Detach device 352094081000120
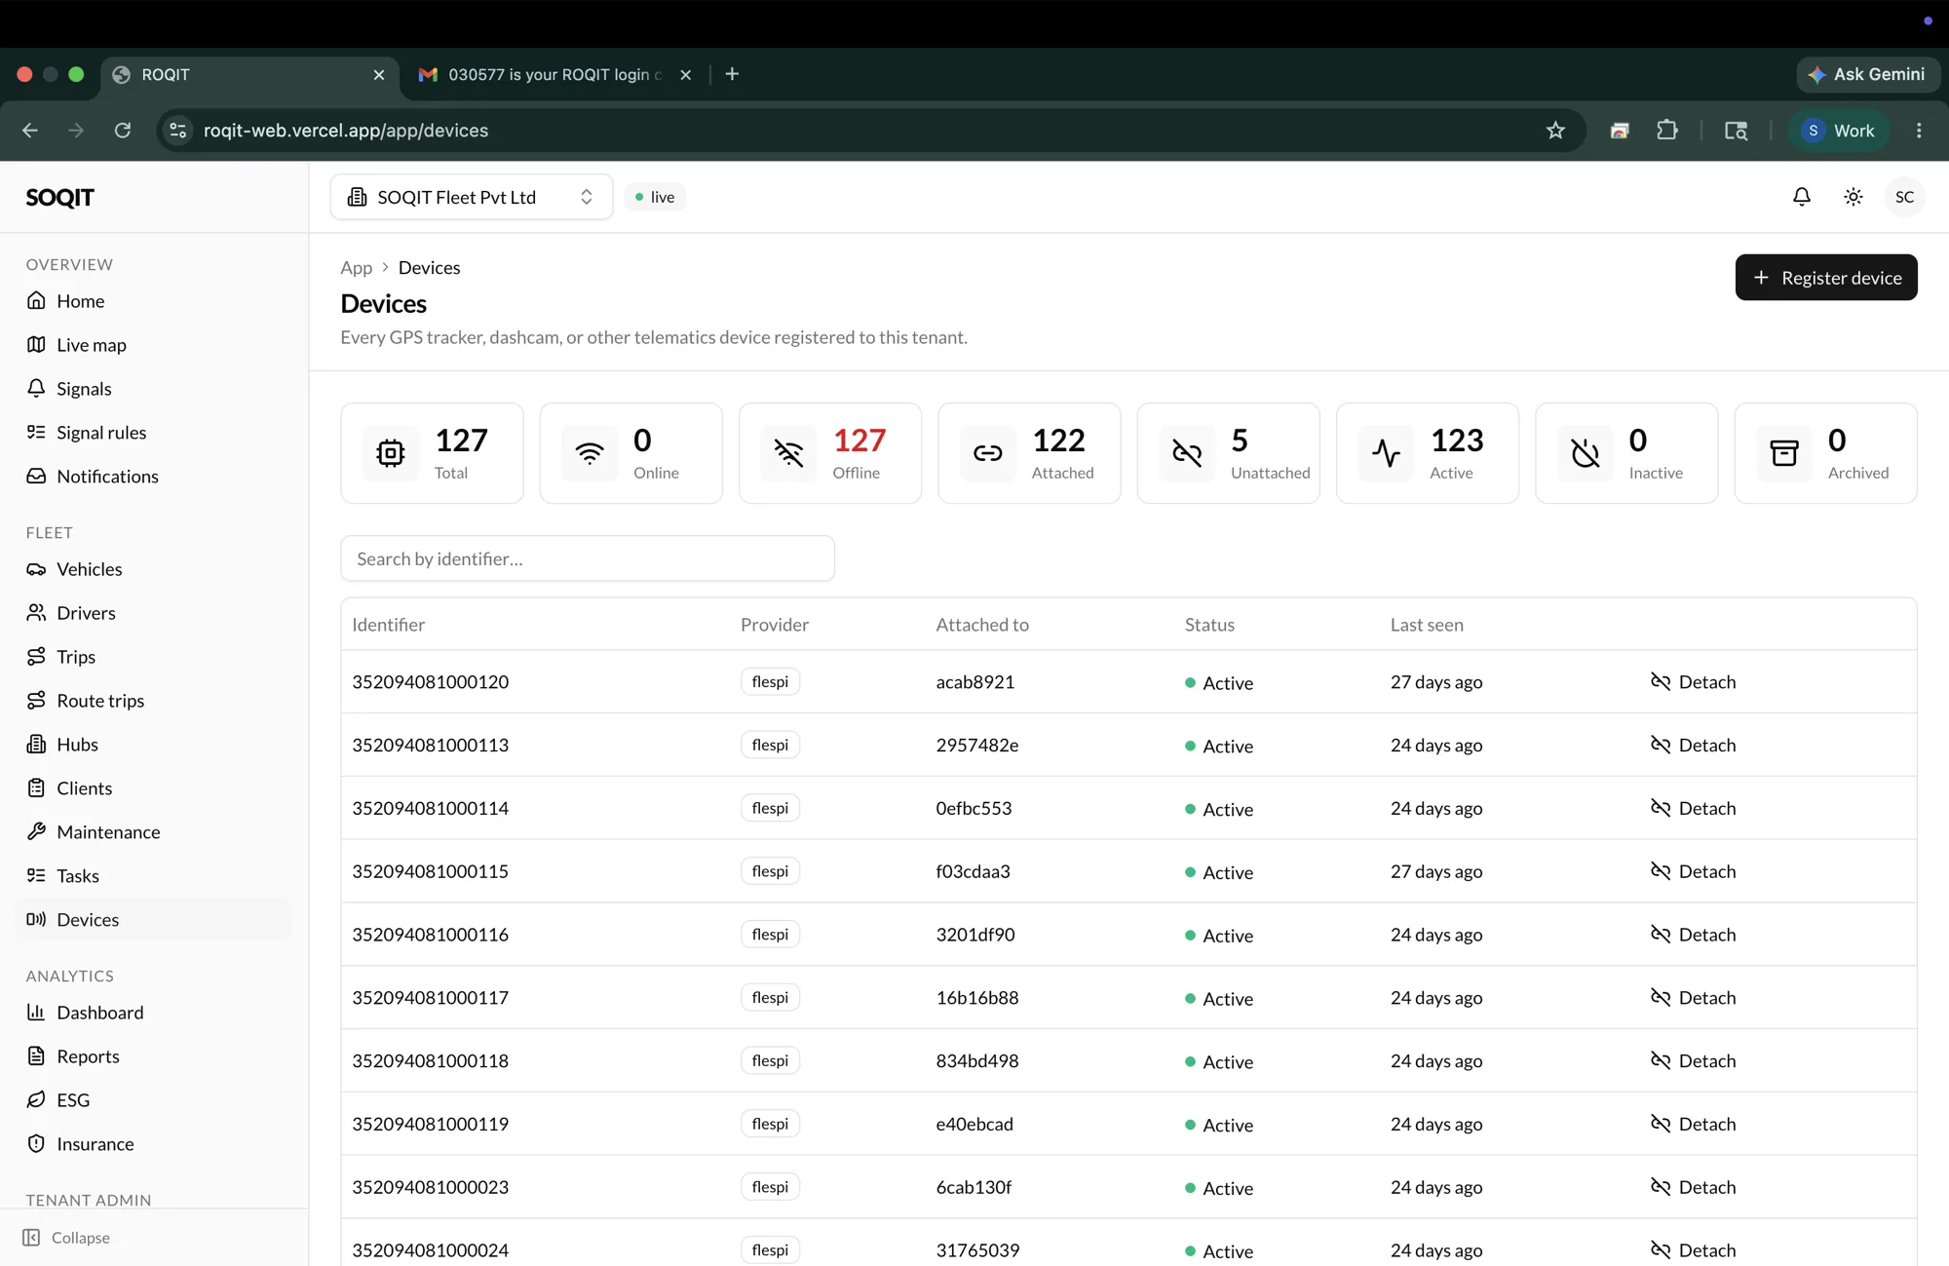The image size is (1949, 1266). click(1693, 682)
